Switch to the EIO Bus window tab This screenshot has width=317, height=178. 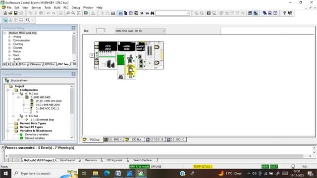pos(134,139)
